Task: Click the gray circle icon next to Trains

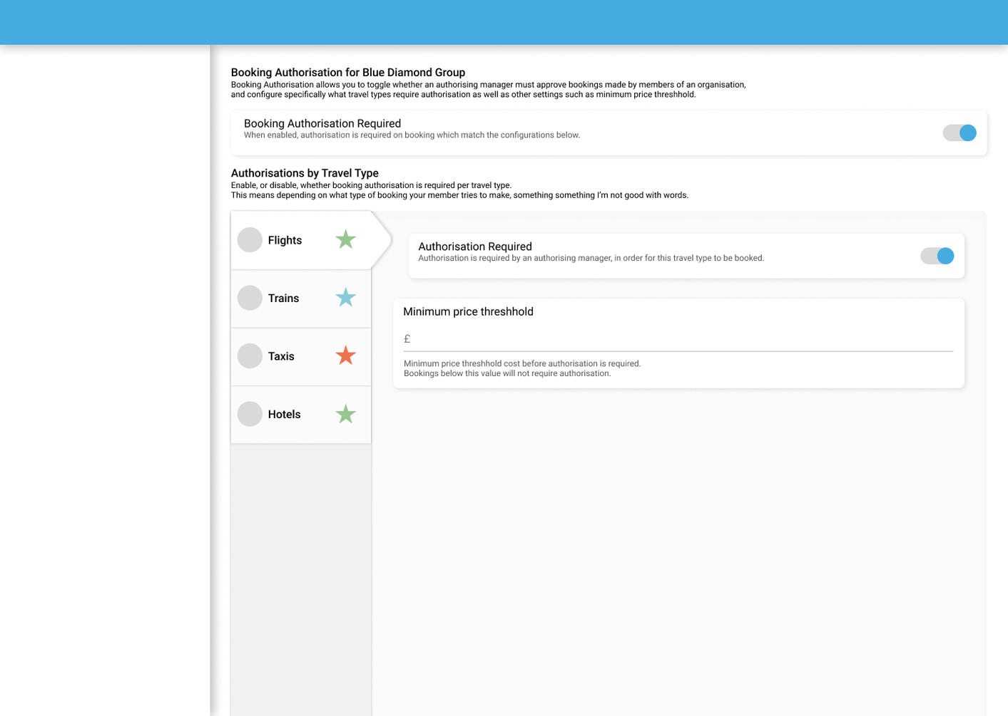Action: pos(250,298)
